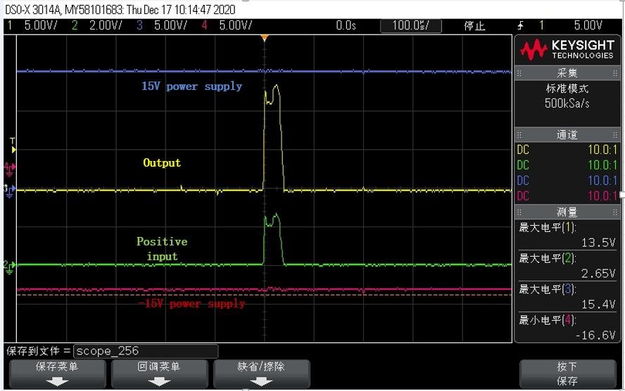Click the trigger source 1 in header
The width and height of the screenshot is (625, 391).
541,25
